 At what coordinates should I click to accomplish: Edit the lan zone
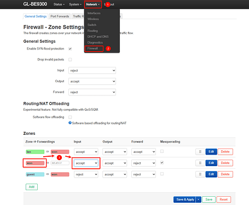(211, 152)
